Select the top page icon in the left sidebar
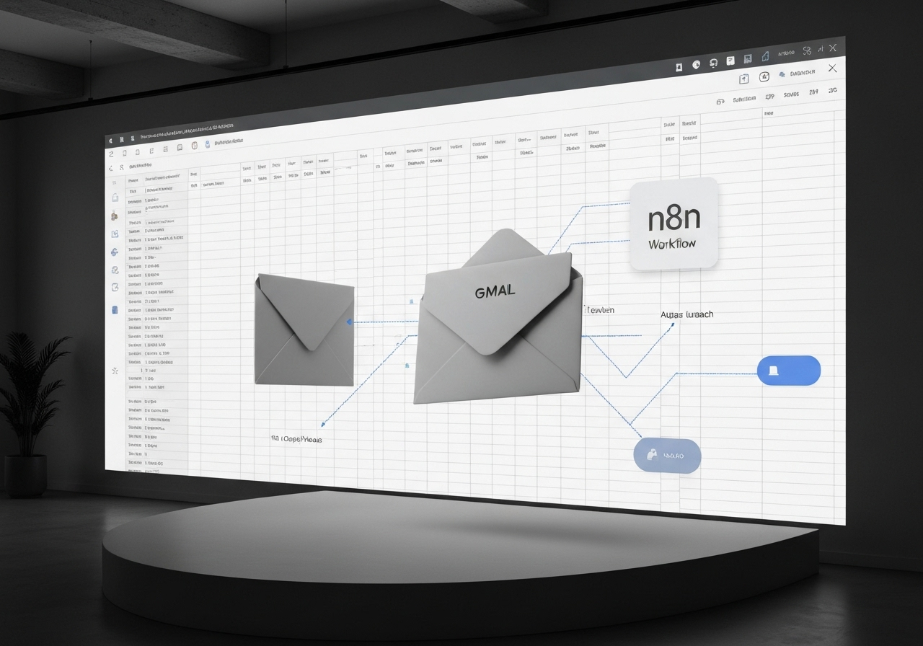 (114, 198)
